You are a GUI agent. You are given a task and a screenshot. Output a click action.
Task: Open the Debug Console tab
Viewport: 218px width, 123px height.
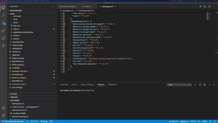click(x=87, y=85)
